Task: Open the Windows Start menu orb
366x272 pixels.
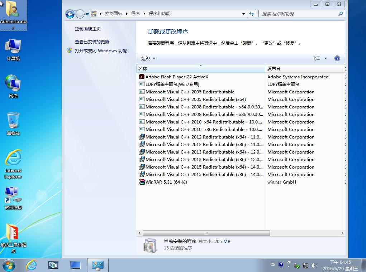Action: (x=9, y=265)
